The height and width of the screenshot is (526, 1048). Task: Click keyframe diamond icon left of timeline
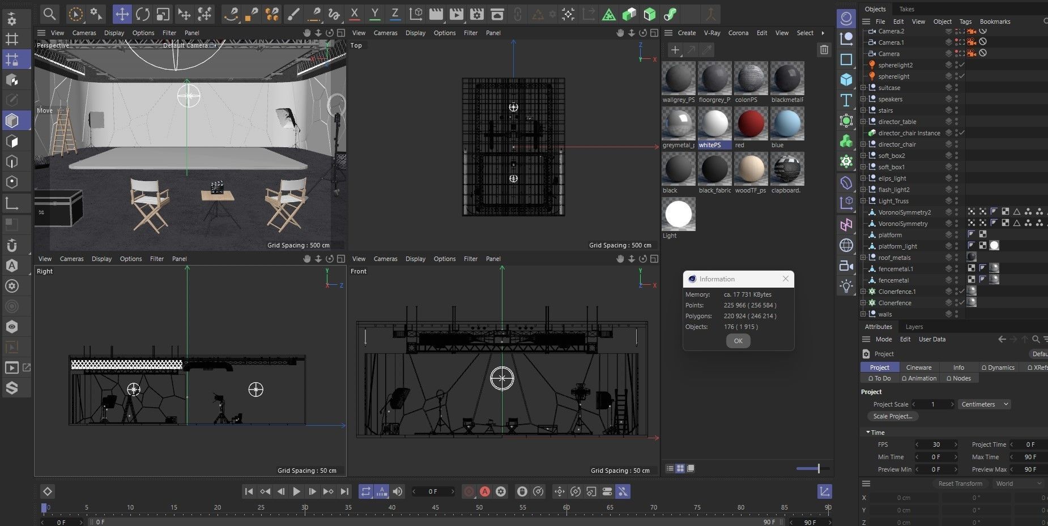48,491
